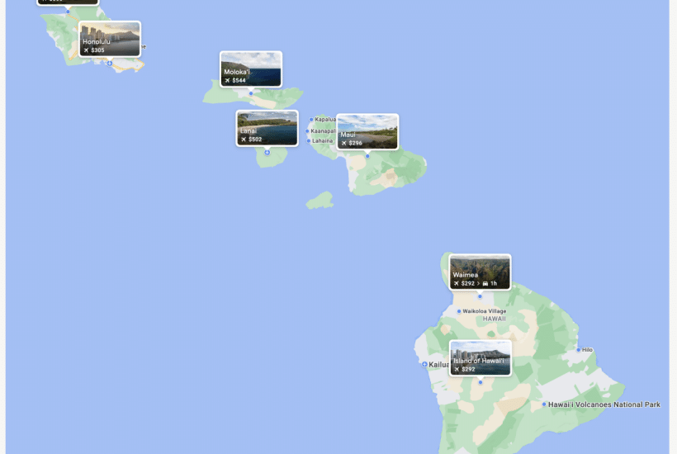Click the Hilo map marker

point(579,350)
